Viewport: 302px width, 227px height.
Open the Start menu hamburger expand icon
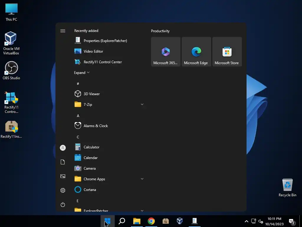[x=63, y=31]
